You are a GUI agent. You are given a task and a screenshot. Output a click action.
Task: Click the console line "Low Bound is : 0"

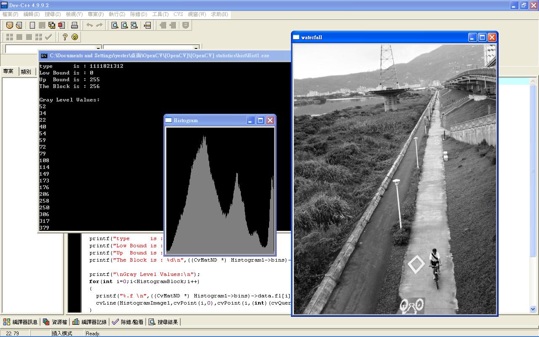click(x=66, y=73)
